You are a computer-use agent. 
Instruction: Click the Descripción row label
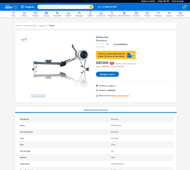click(x=24, y=119)
